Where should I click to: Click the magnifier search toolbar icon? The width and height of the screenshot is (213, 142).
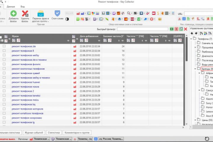coord(128,13)
